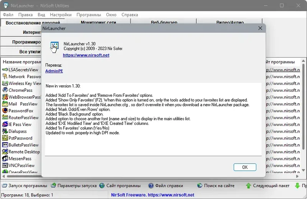The image size is (307, 199).
Task: Click the Запуск программы toolbar button
Action: click(25, 186)
